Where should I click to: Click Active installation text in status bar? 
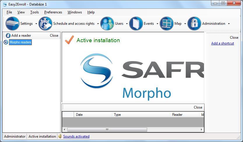point(42,136)
